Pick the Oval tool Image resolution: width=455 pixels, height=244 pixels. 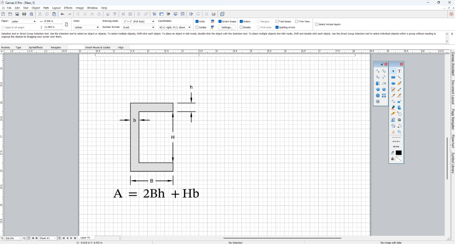pyautogui.click(x=393, y=83)
